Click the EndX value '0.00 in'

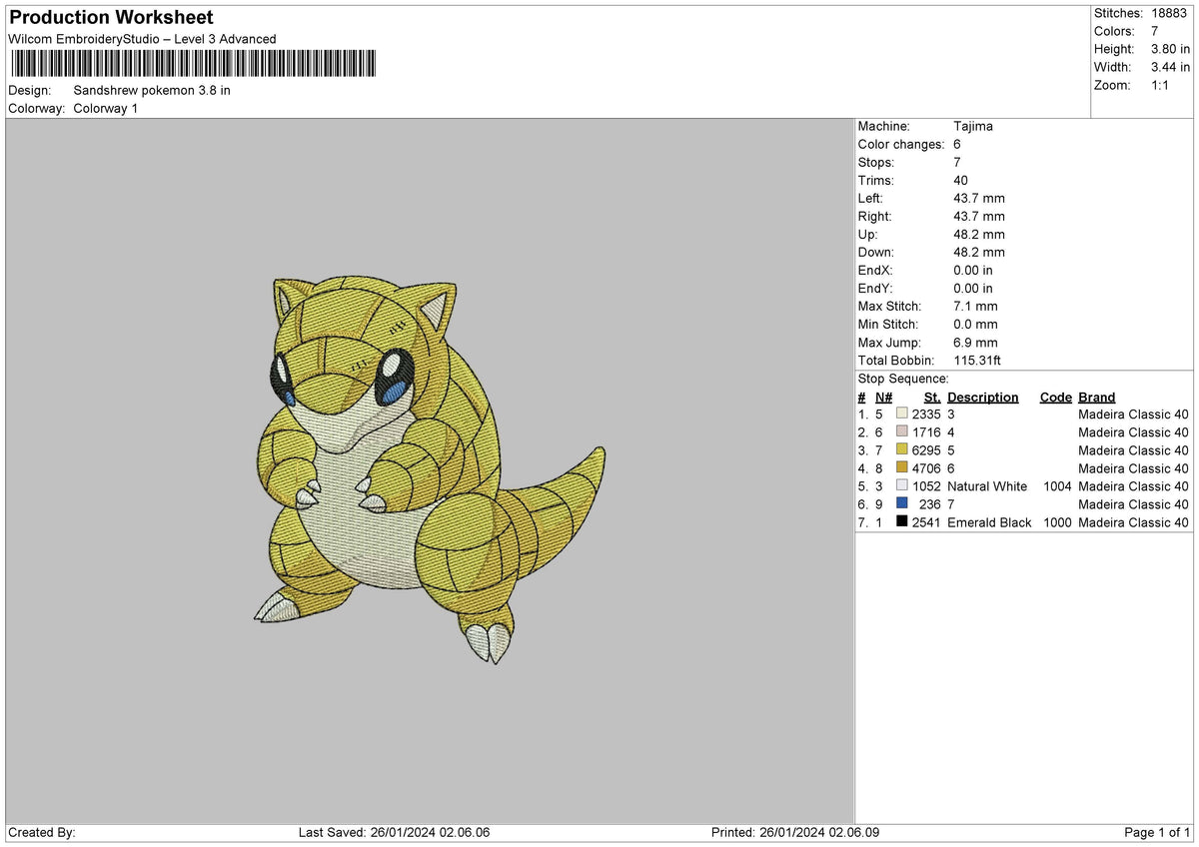[973, 271]
